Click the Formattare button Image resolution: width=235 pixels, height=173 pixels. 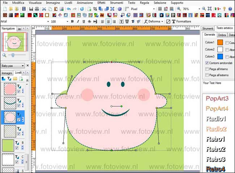[187, 21]
